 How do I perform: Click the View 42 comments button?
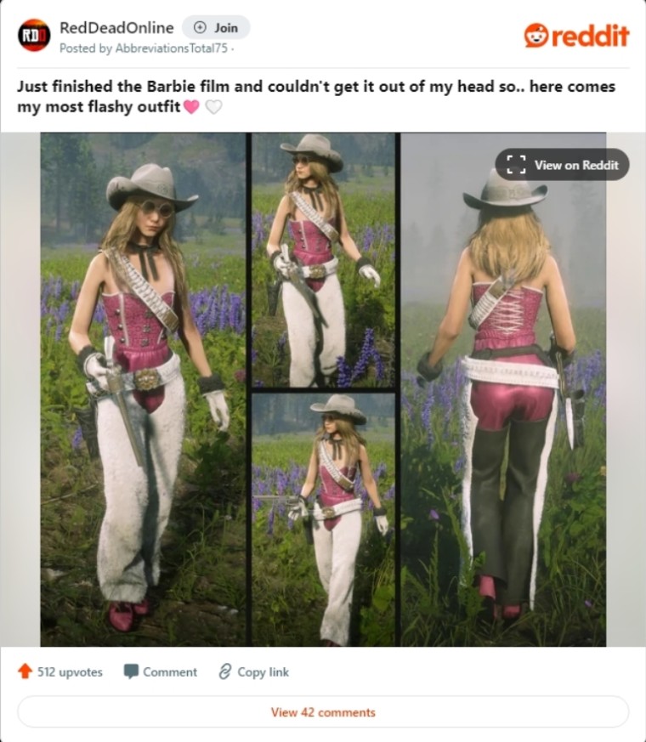click(323, 711)
